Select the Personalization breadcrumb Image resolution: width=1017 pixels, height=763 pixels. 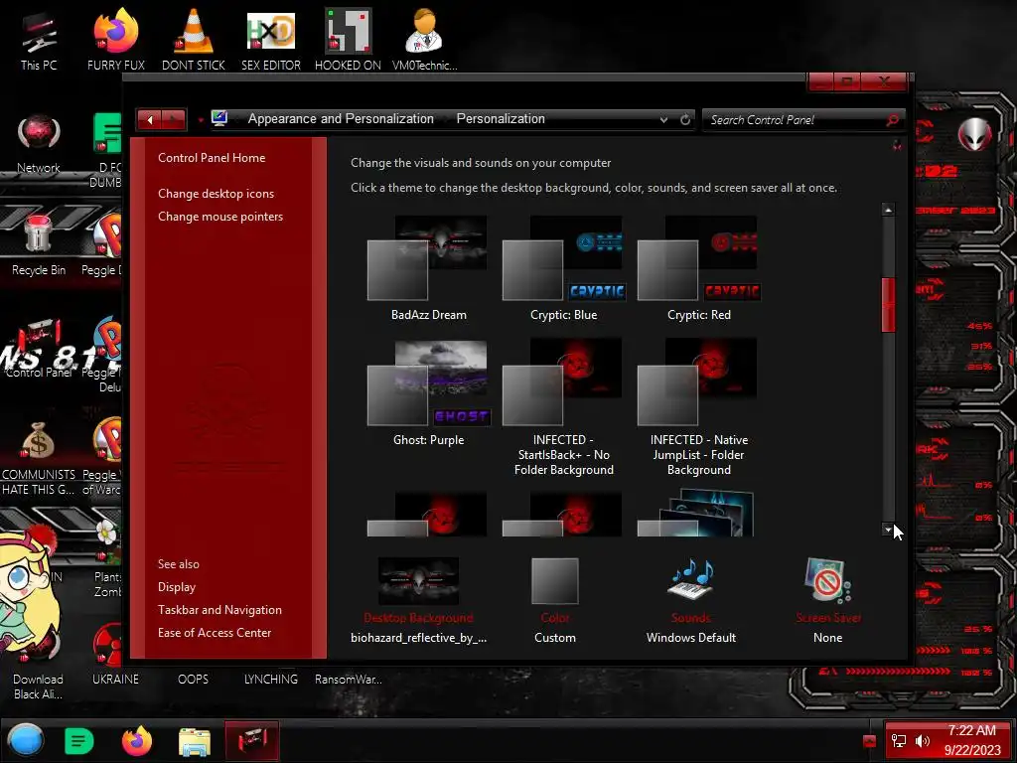pyautogui.click(x=501, y=119)
